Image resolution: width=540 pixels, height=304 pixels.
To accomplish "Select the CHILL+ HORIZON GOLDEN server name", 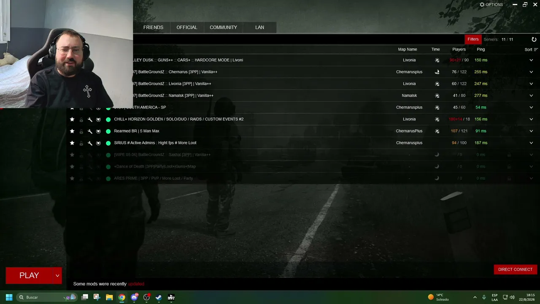I will pos(178,119).
